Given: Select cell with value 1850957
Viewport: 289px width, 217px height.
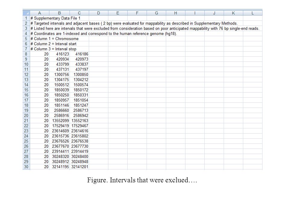Looking at the screenshot, I should pyautogui.click(x=59, y=100).
